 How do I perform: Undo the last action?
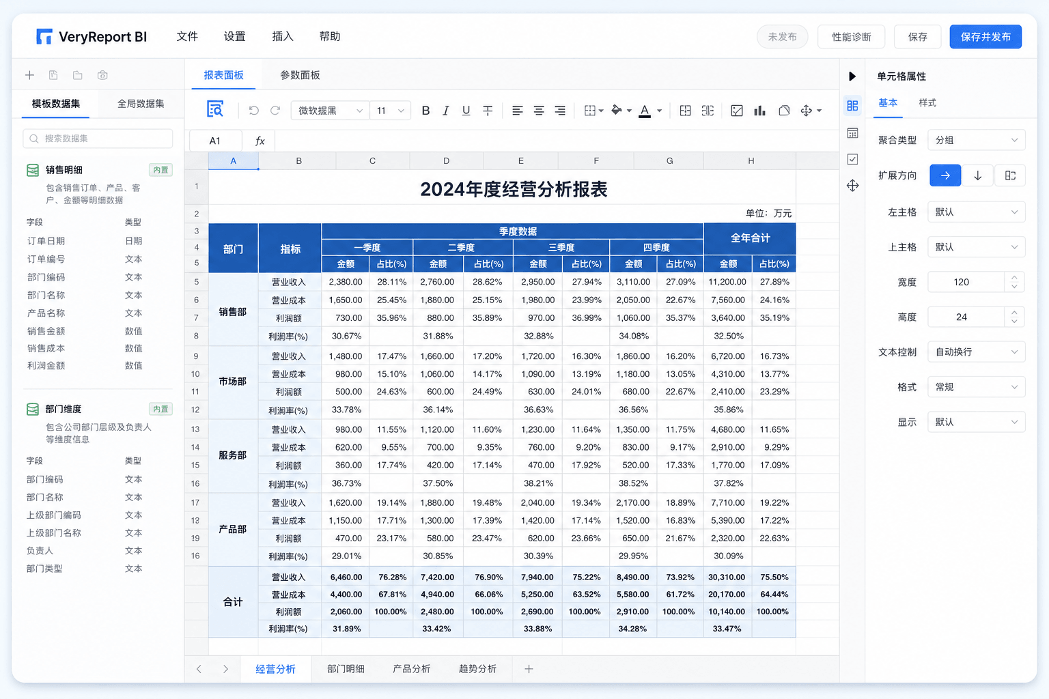(x=254, y=110)
